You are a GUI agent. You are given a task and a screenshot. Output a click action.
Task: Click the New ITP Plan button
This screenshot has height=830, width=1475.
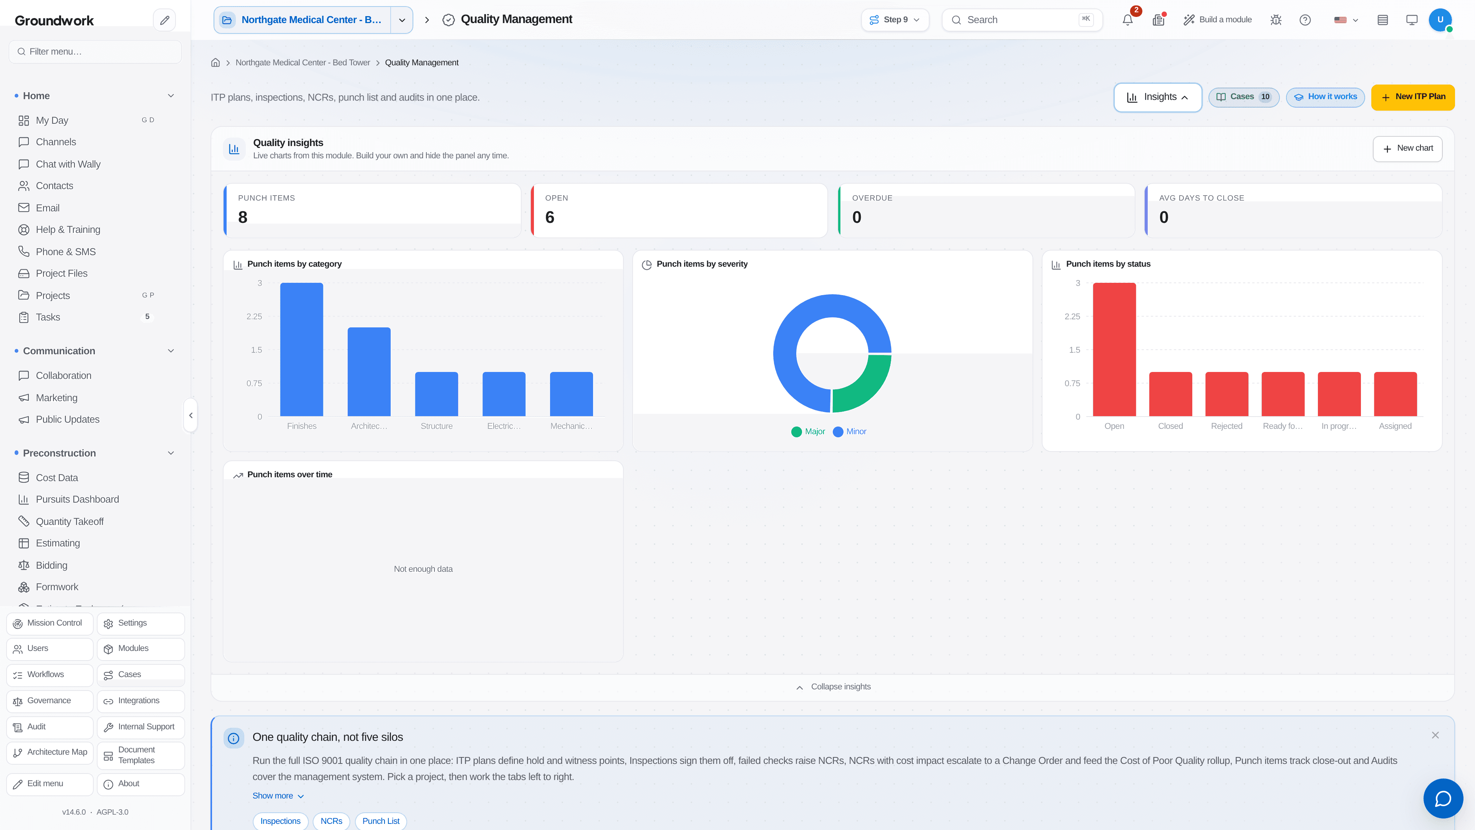(x=1413, y=97)
